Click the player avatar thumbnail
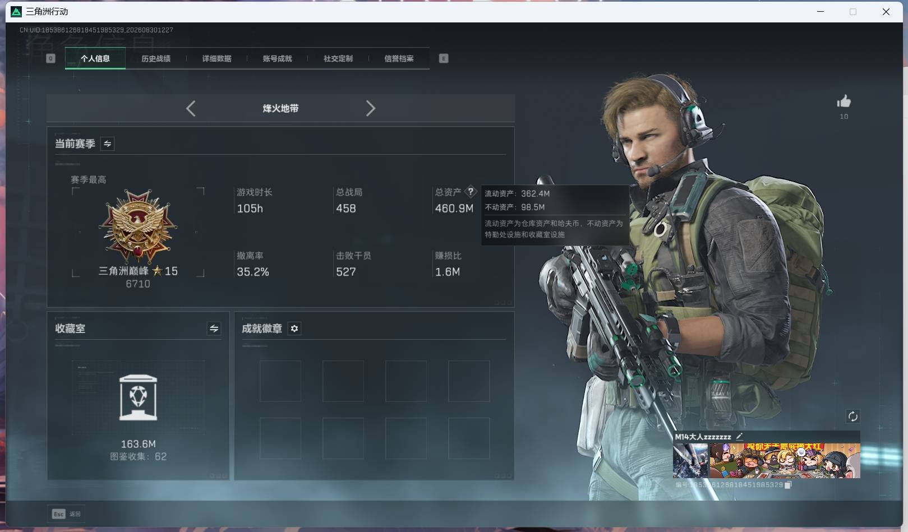The image size is (908, 532). 690,461
